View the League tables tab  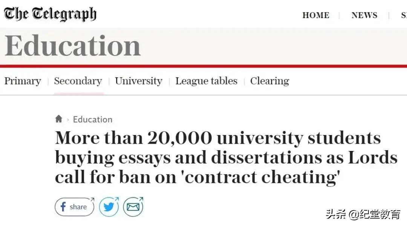[x=206, y=81]
